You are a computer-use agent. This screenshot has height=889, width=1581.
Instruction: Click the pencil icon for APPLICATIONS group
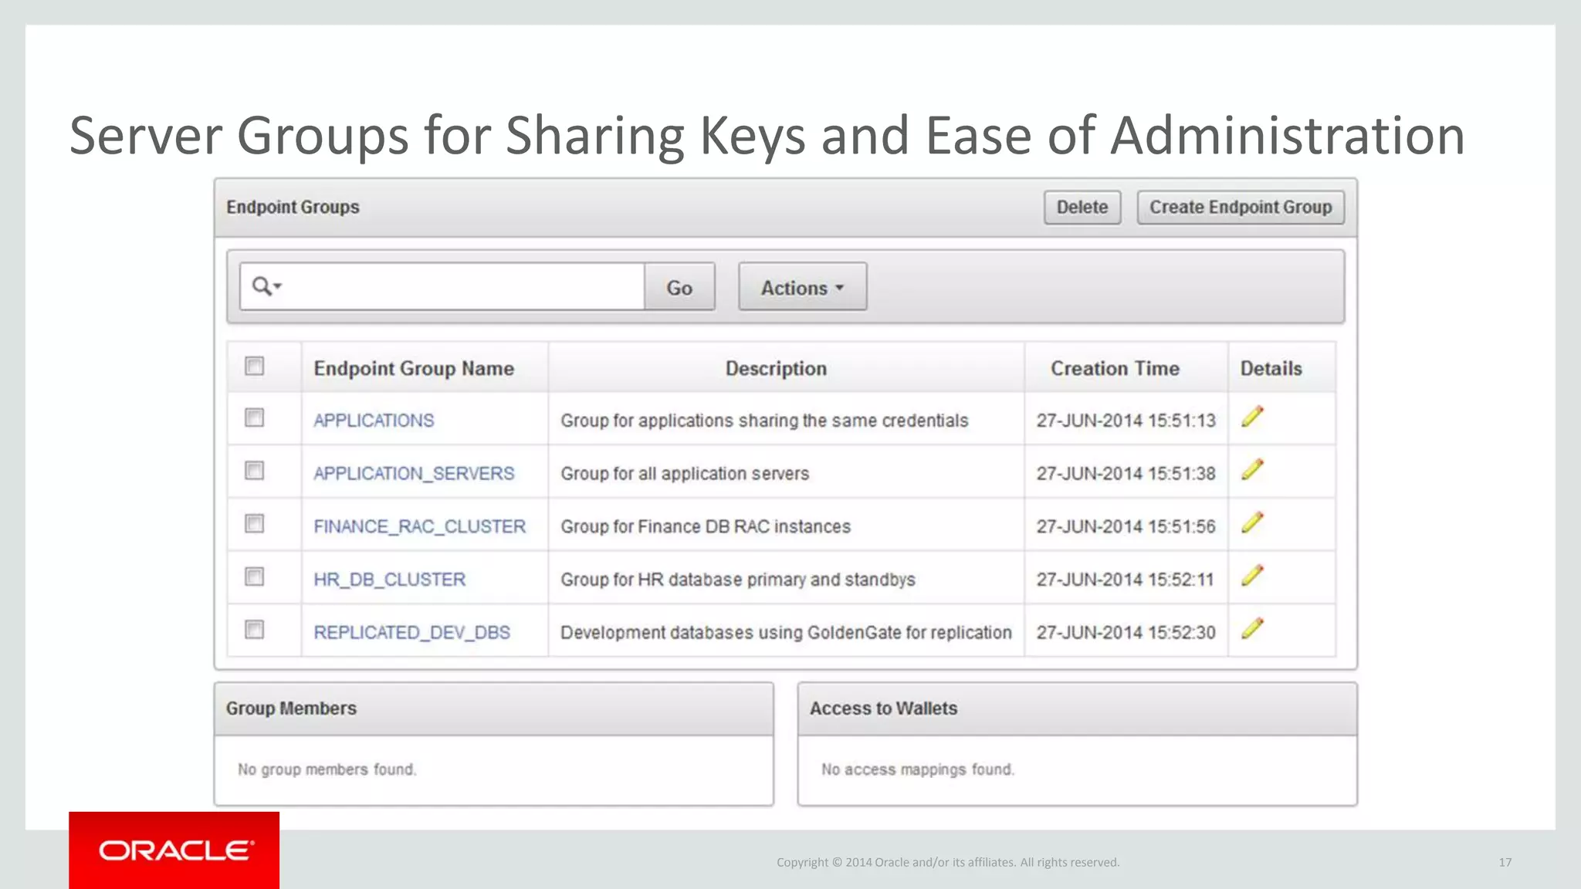click(x=1252, y=417)
